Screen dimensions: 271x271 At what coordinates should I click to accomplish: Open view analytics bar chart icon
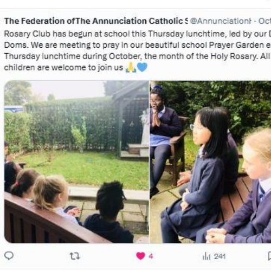207,256
